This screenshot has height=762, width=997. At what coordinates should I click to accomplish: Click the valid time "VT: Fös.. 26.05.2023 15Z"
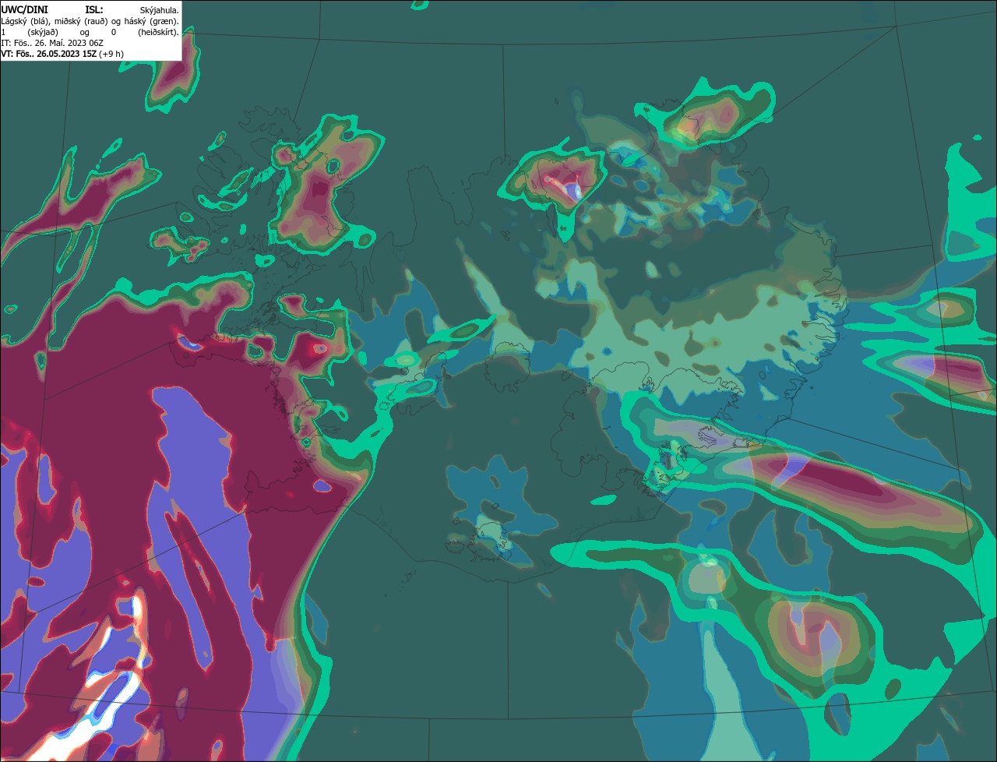click(x=48, y=54)
